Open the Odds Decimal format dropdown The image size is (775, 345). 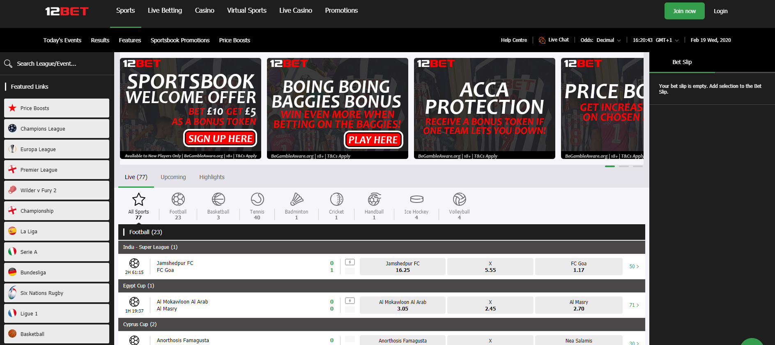point(600,40)
